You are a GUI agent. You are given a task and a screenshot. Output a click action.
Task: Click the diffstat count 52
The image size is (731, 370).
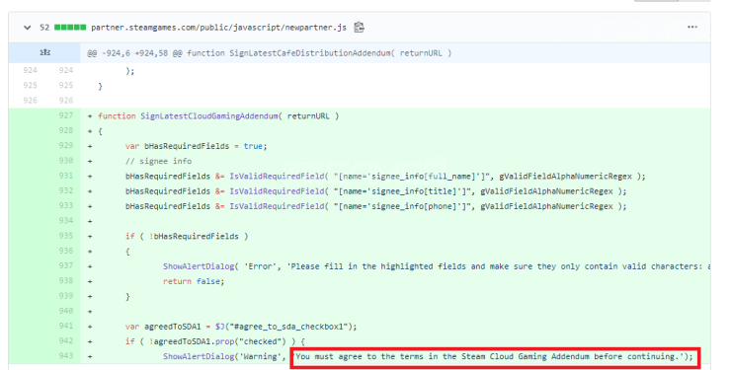[44, 28]
